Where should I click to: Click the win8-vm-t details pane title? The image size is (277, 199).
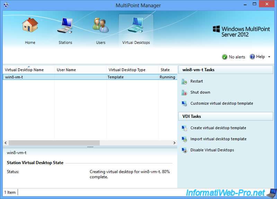coord(17,153)
